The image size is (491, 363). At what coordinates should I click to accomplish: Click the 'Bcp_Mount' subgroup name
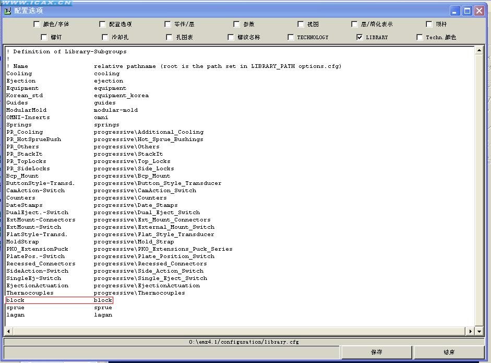pos(22,176)
